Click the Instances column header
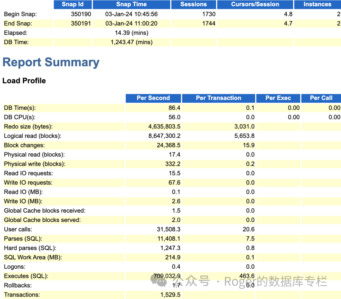 pos(317,4)
